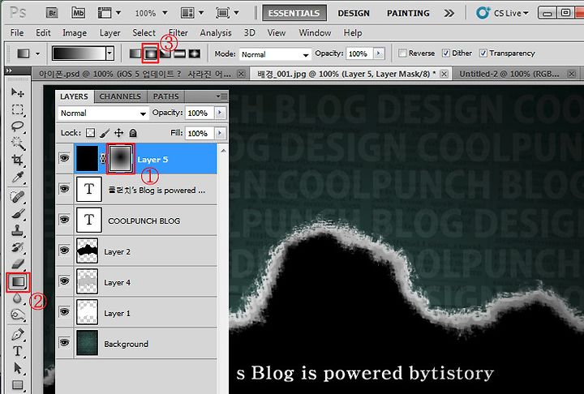This screenshot has height=394, width=584.
Task: Switch to the Untitled-2 document tab
Action: 509,74
